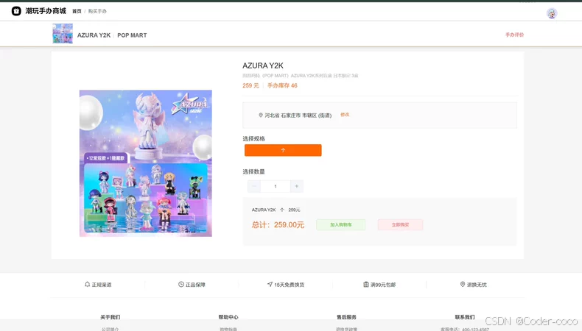This screenshot has height=331, width=582.
Task: Click the location pin icon by 河北省
Action: [261, 115]
